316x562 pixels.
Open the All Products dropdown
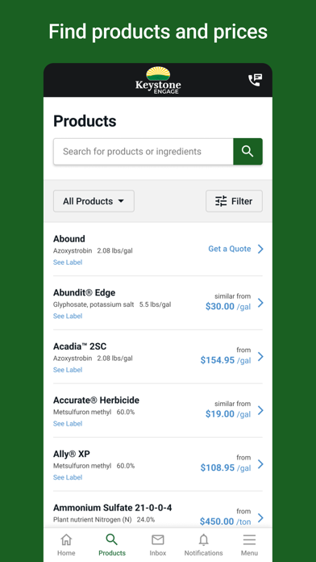(94, 201)
